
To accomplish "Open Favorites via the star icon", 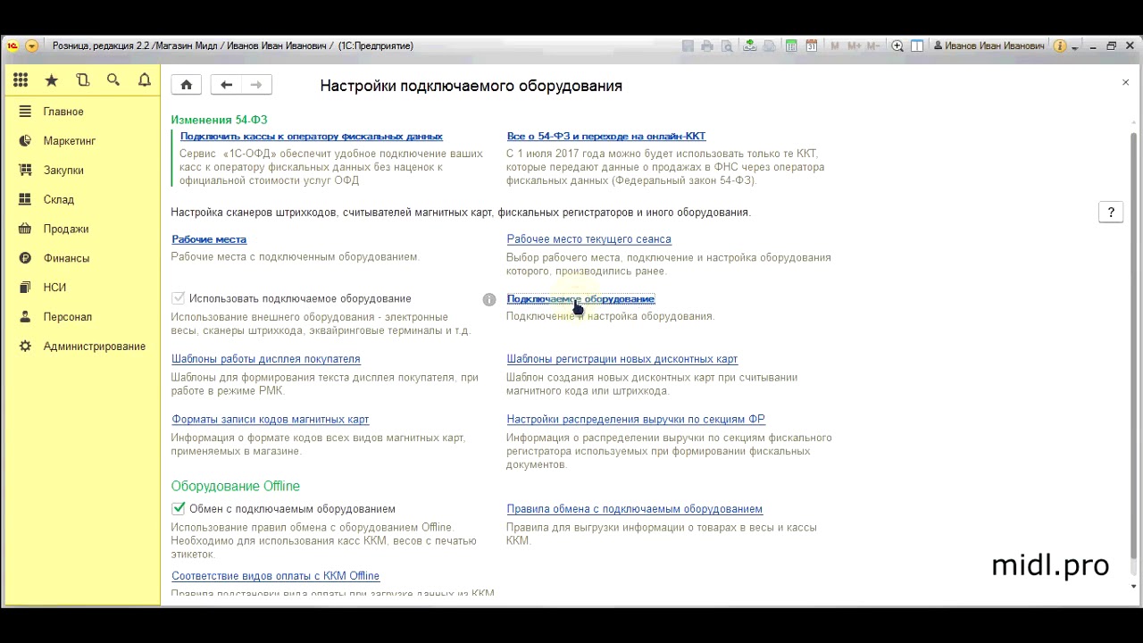I will [52, 80].
